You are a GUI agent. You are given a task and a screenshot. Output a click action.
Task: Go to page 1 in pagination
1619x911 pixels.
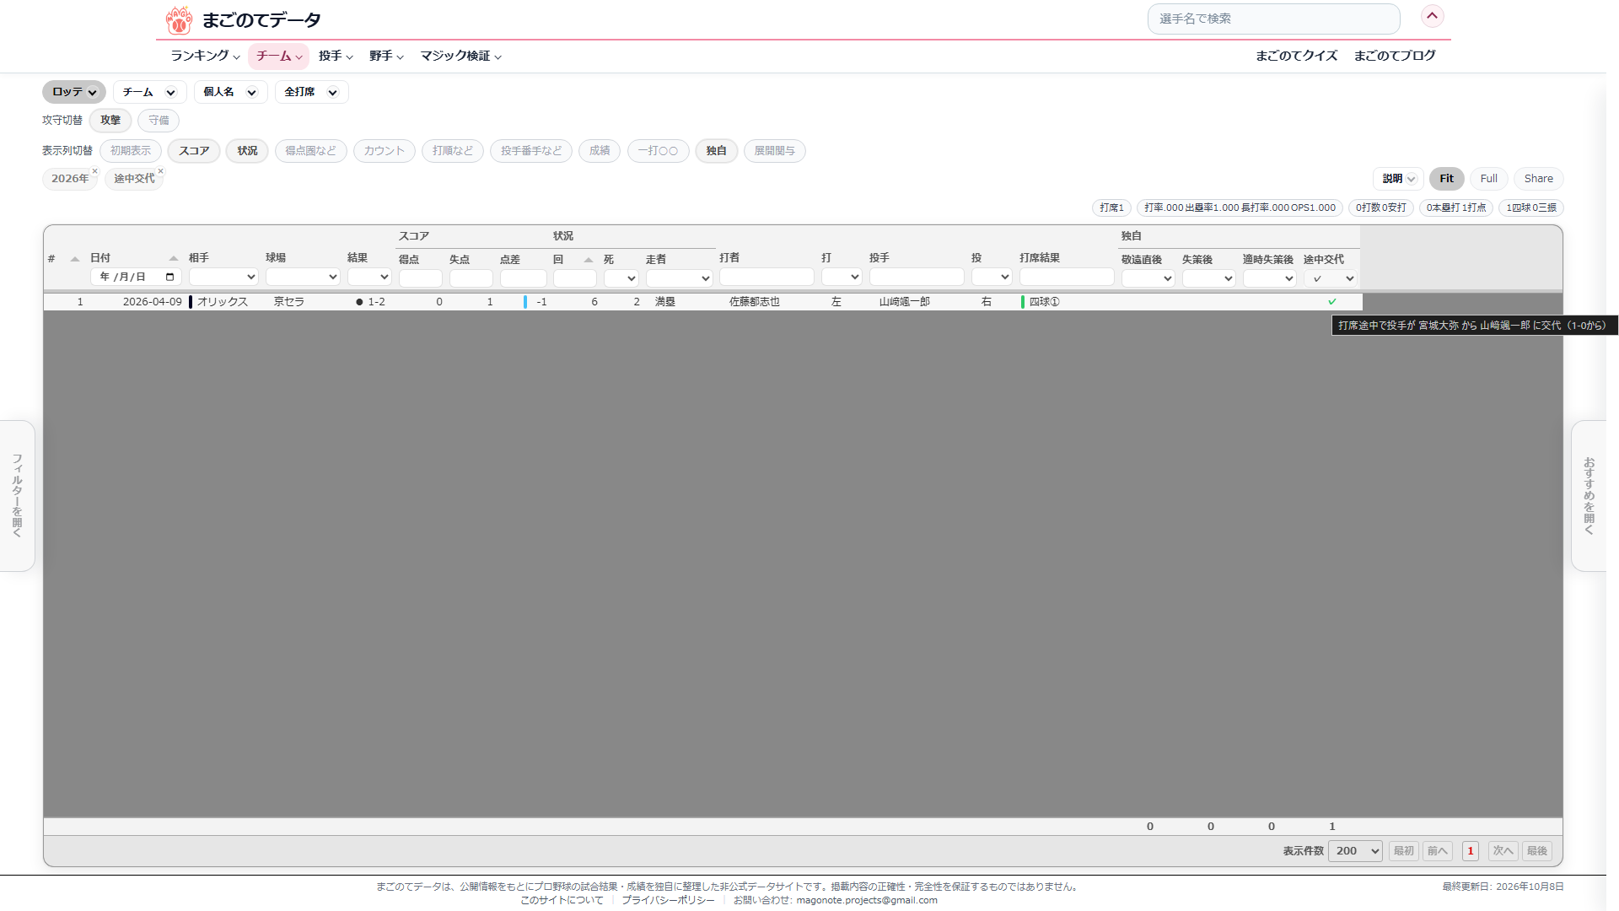1471,851
